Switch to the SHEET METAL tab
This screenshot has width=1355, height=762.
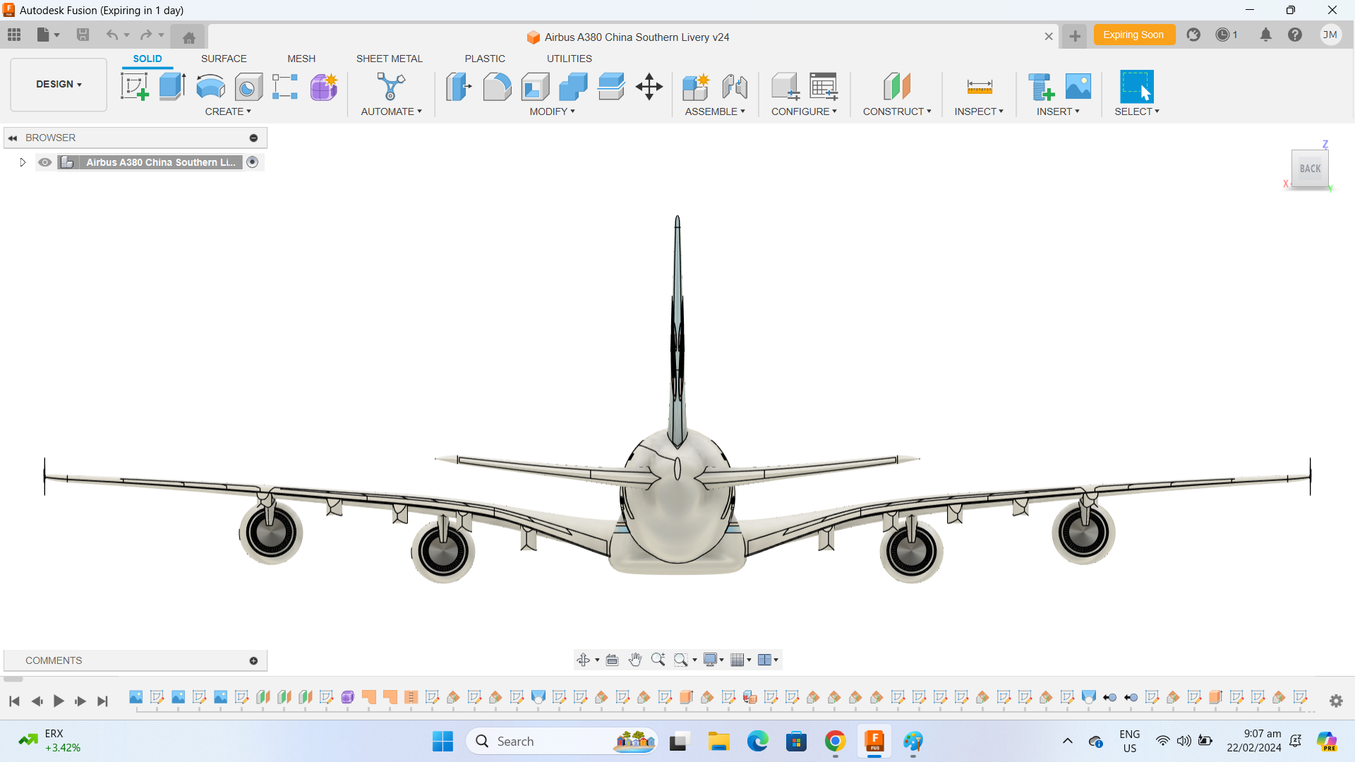click(390, 59)
